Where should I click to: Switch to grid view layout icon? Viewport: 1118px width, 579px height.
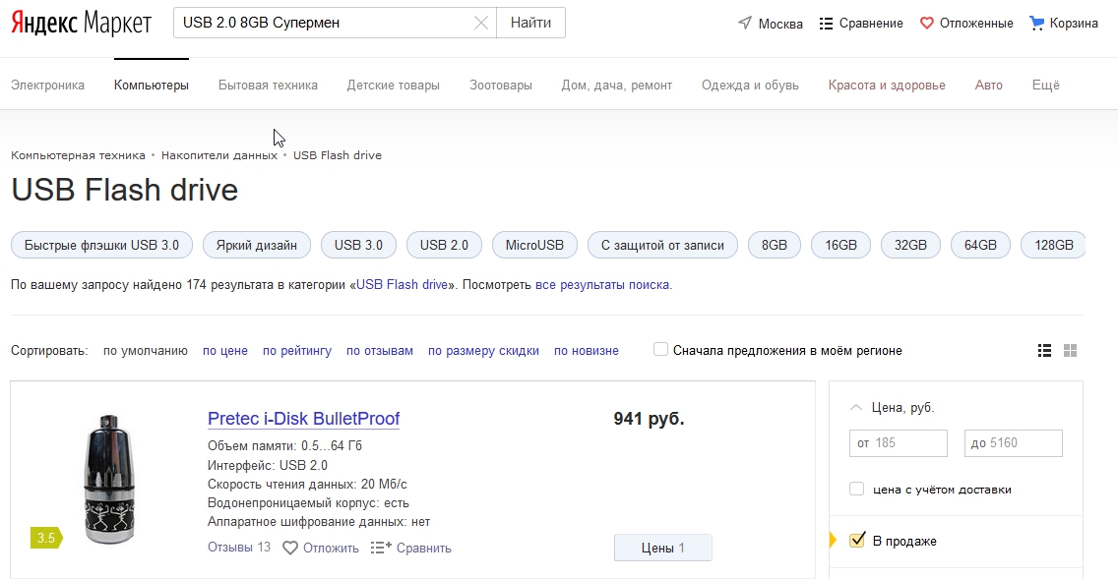1070,350
